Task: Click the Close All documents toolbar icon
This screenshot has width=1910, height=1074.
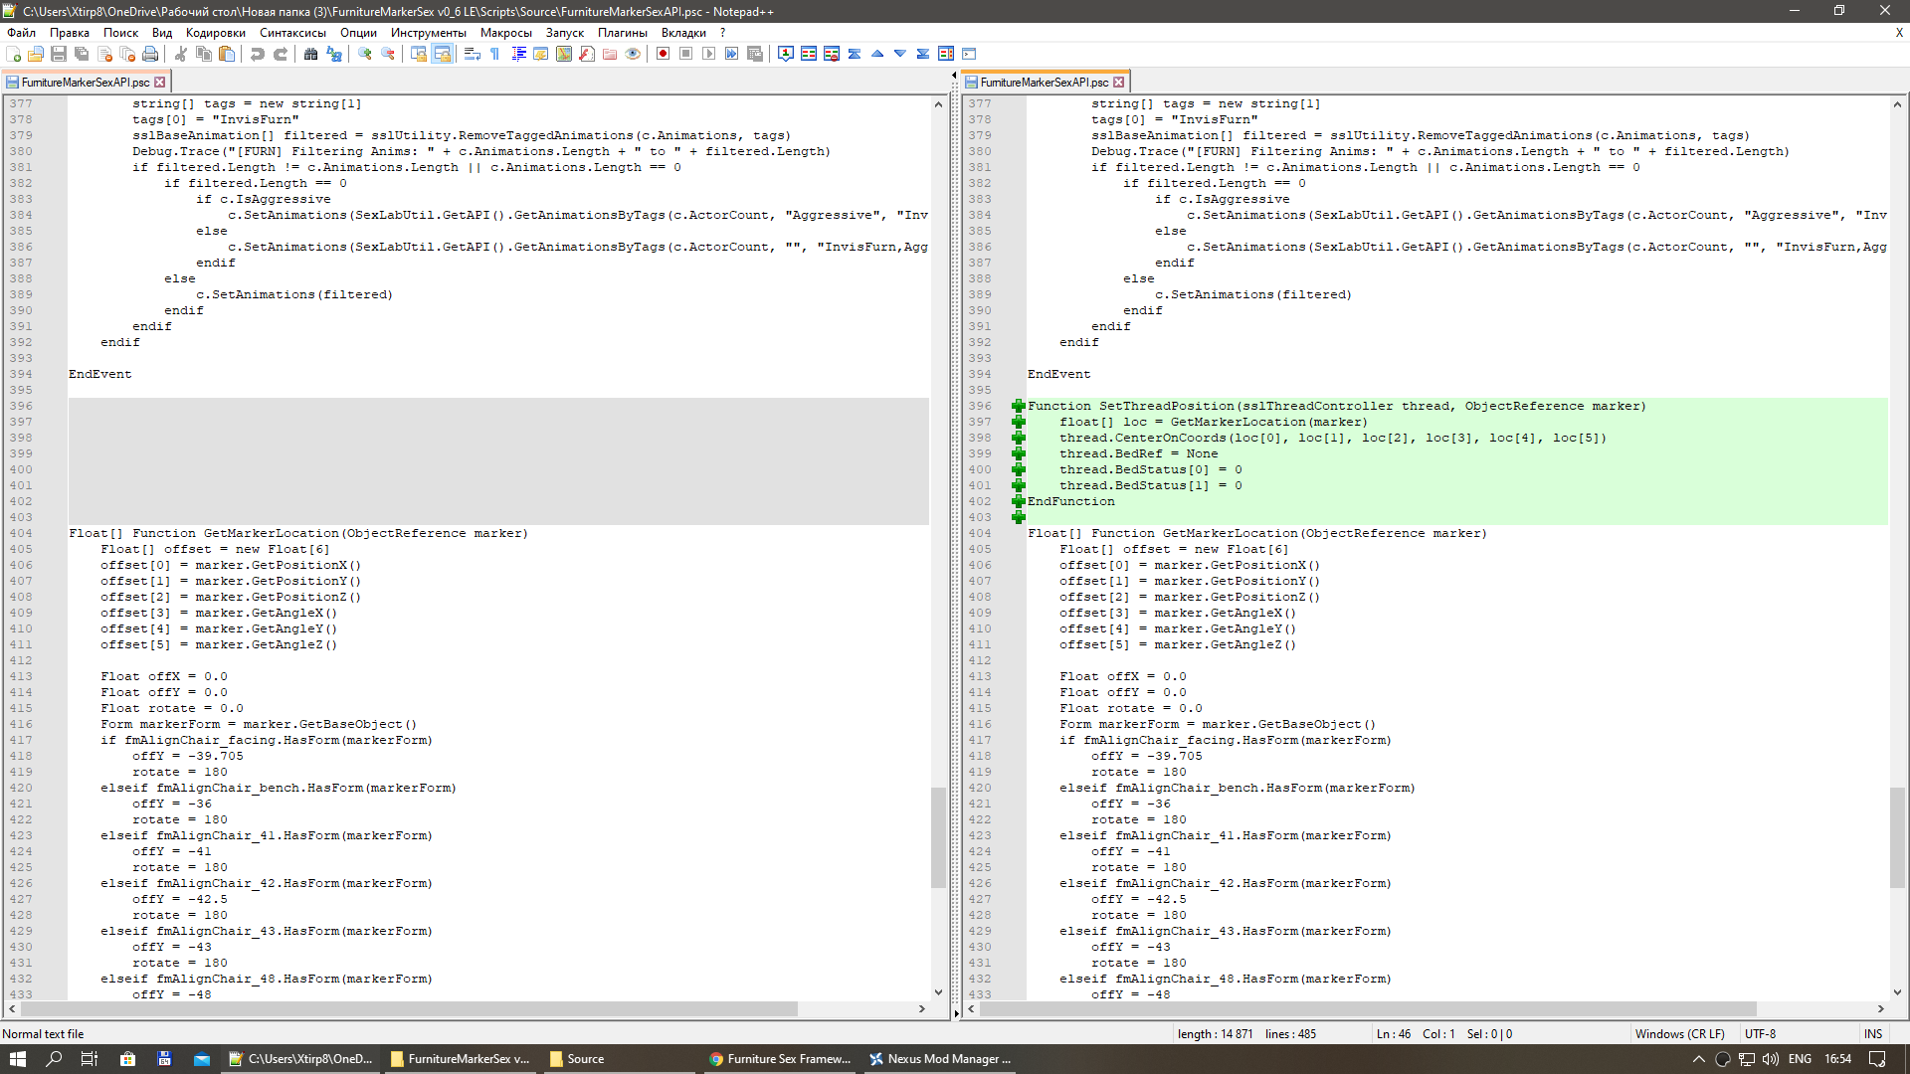Action: [x=127, y=54]
